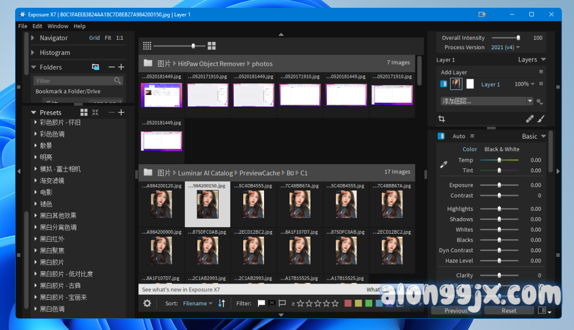Select thumbnail ending in A984200120.jpg

point(161,204)
